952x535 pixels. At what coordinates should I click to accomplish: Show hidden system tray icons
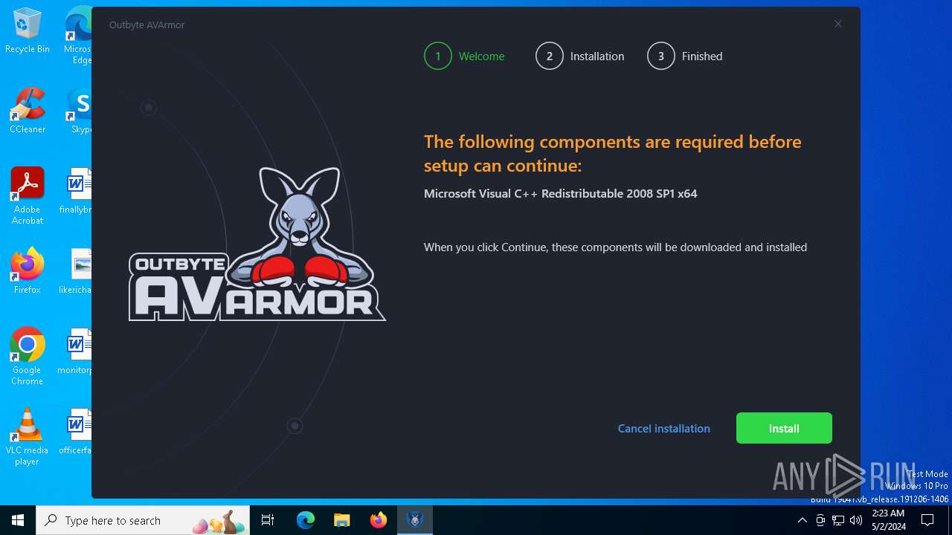[x=803, y=520]
